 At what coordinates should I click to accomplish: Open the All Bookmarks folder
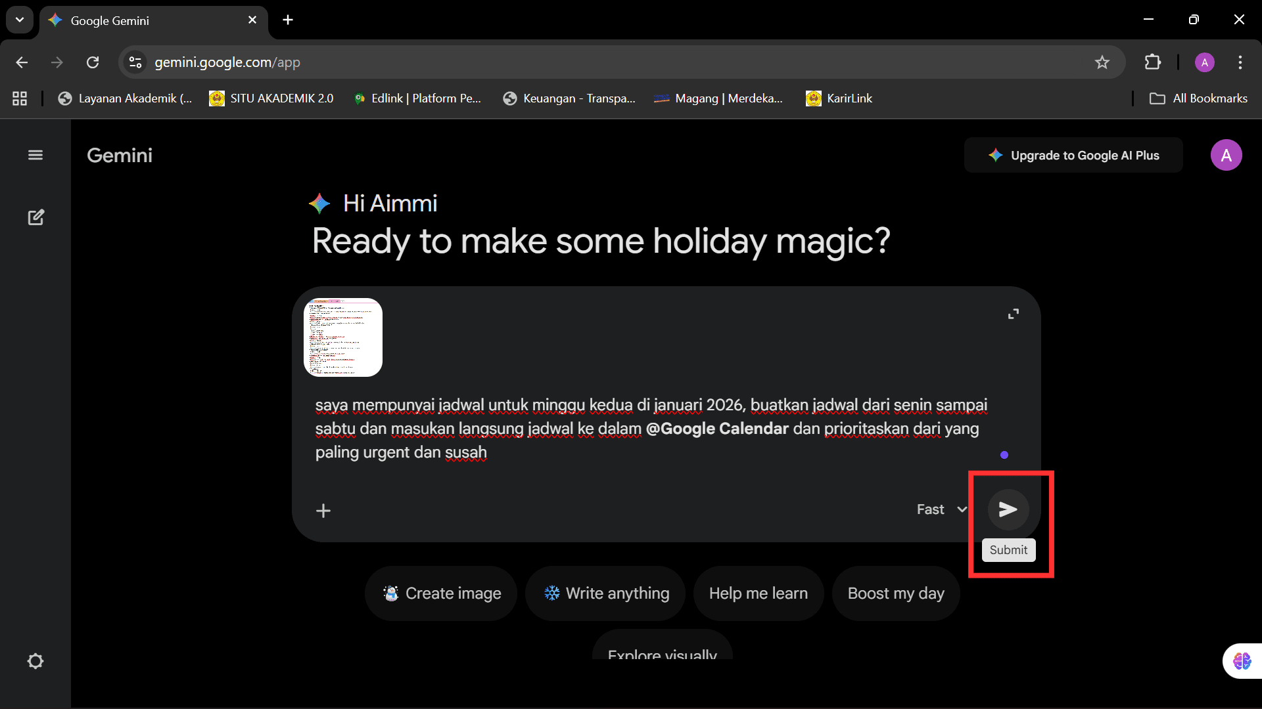tap(1198, 98)
